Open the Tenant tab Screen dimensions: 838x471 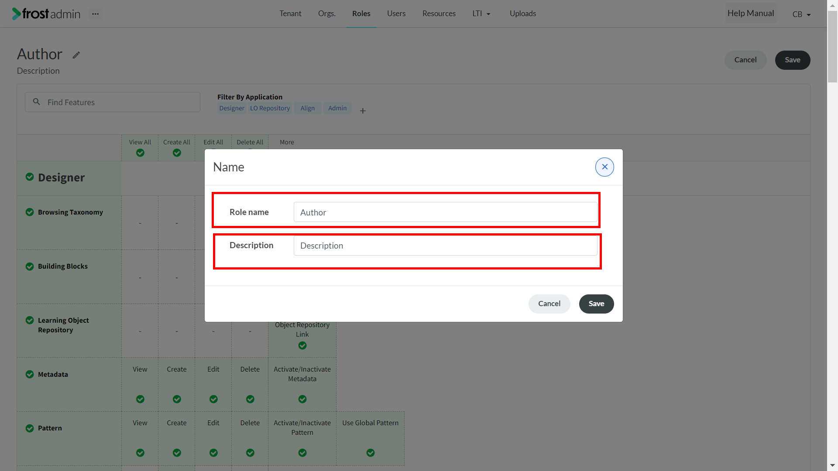click(290, 14)
